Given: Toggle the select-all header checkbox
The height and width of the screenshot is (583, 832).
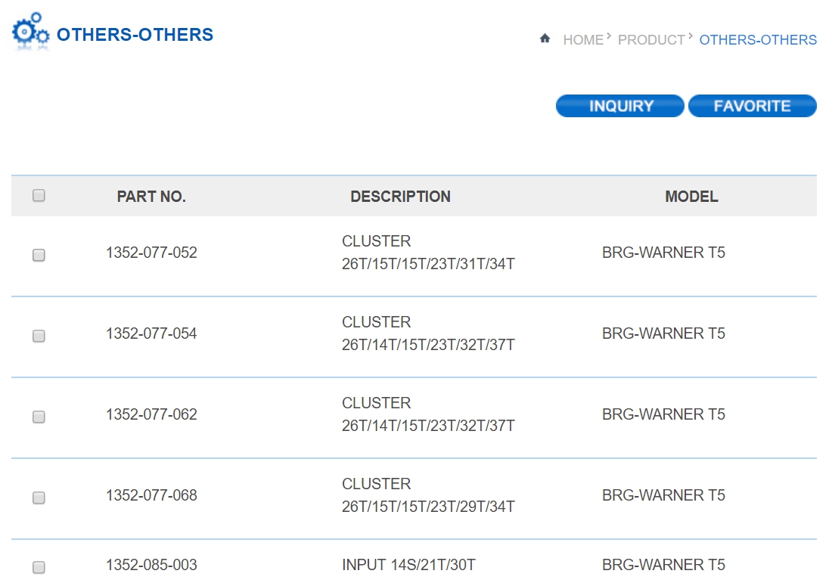Looking at the screenshot, I should click(x=39, y=196).
